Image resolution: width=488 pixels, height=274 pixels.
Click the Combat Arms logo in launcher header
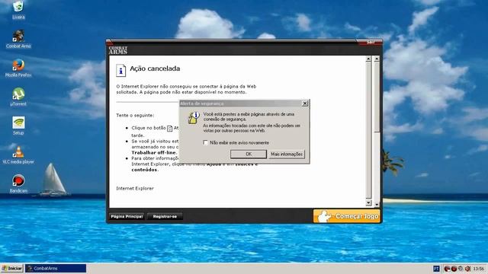point(118,50)
